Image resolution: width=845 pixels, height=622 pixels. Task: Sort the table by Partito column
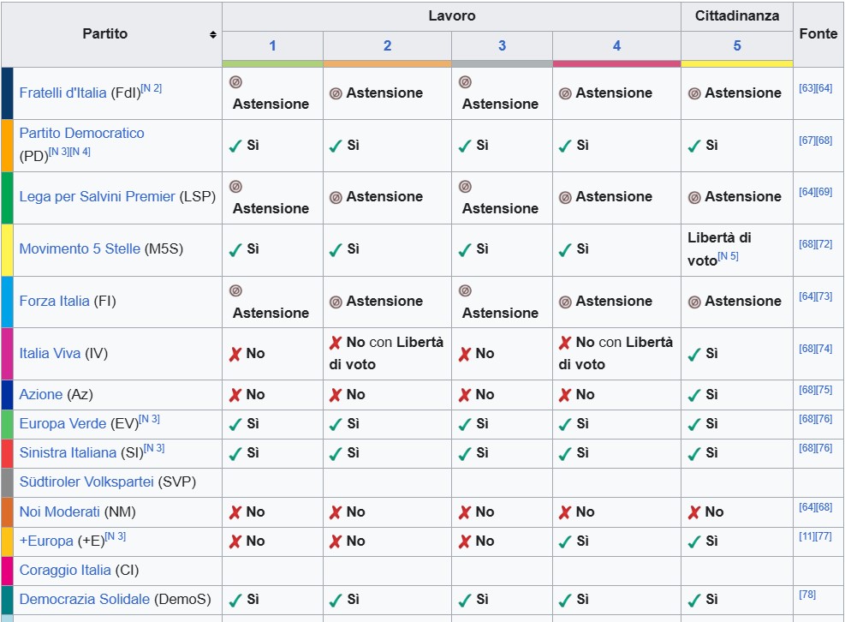(x=213, y=34)
